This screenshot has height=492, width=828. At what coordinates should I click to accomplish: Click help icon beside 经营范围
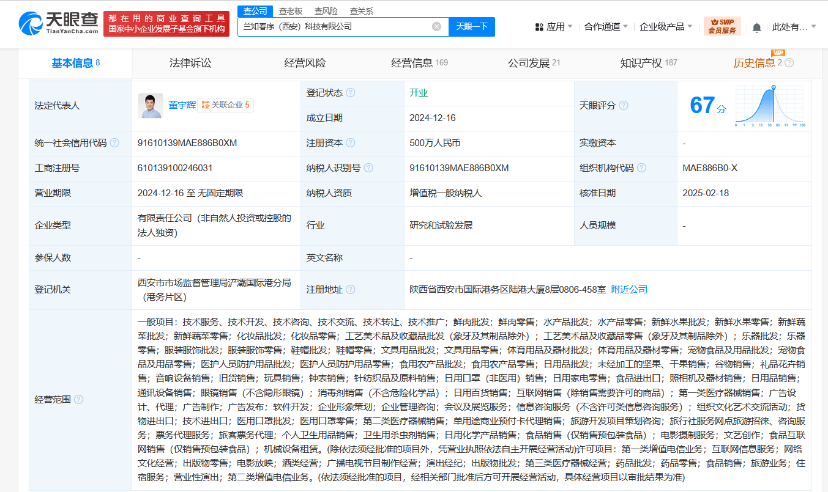[78, 400]
